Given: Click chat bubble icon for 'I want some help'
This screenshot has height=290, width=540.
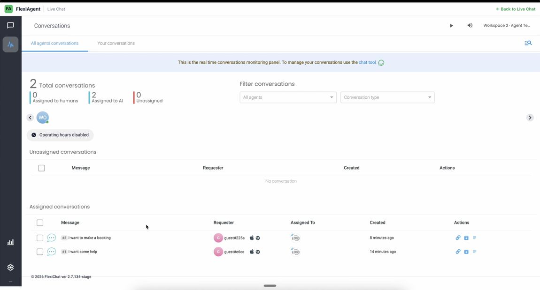Looking at the screenshot, I should tap(52, 252).
